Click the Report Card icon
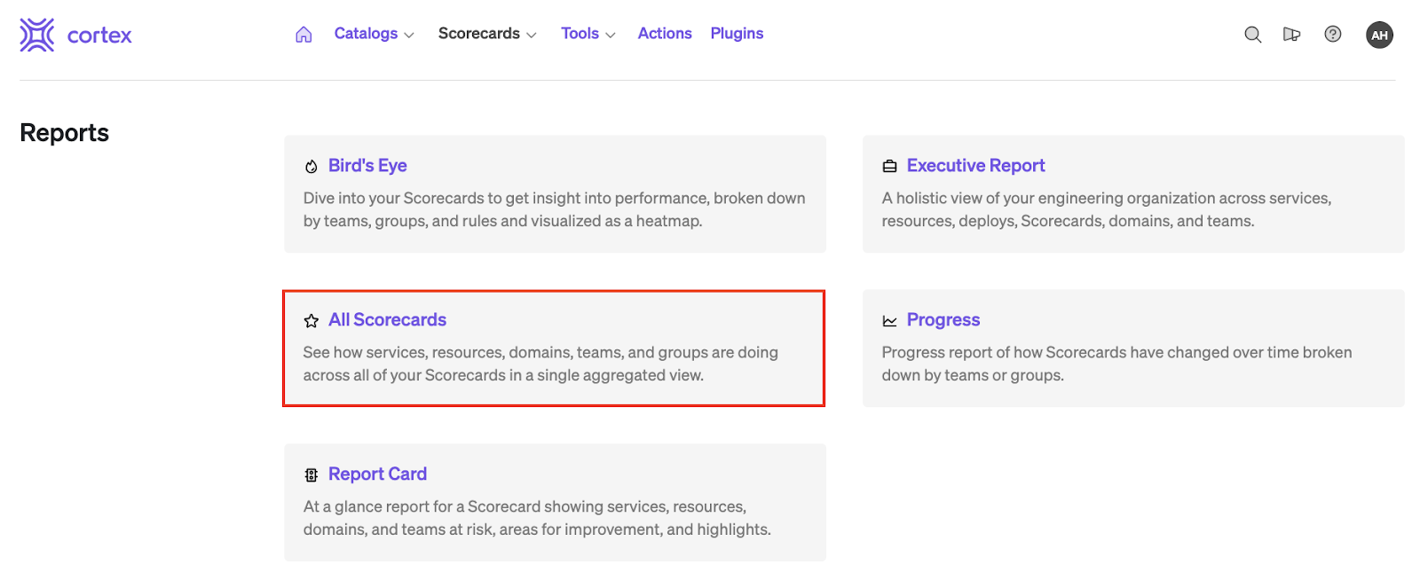Viewport: 1420px width, 588px height. [312, 475]
